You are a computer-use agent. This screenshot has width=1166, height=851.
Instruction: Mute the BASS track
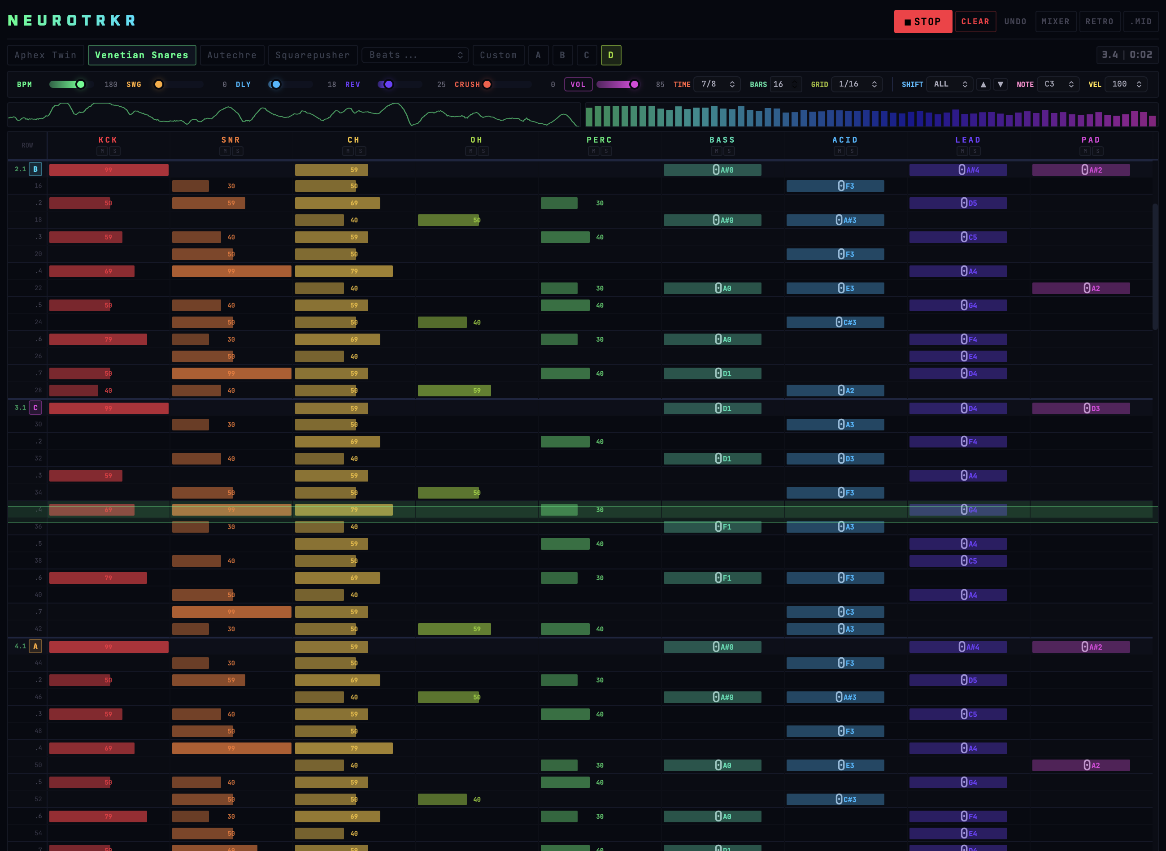716,151
